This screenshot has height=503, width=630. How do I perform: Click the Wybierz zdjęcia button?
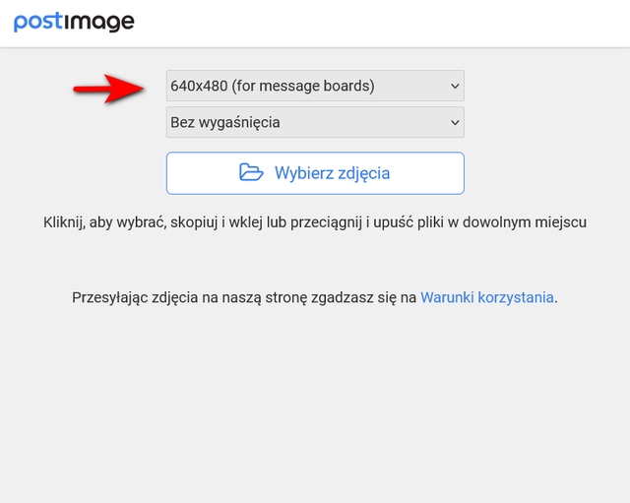[315, 173]
